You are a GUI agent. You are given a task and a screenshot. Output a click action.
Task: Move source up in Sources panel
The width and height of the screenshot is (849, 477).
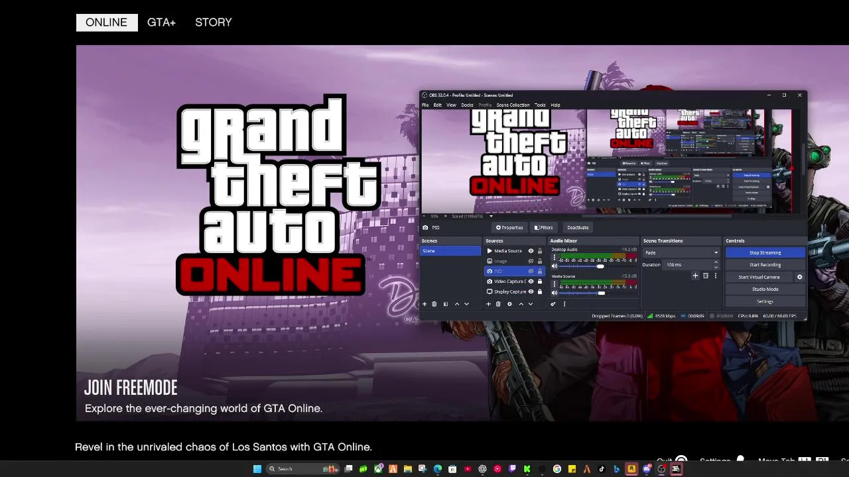(521, 304)
